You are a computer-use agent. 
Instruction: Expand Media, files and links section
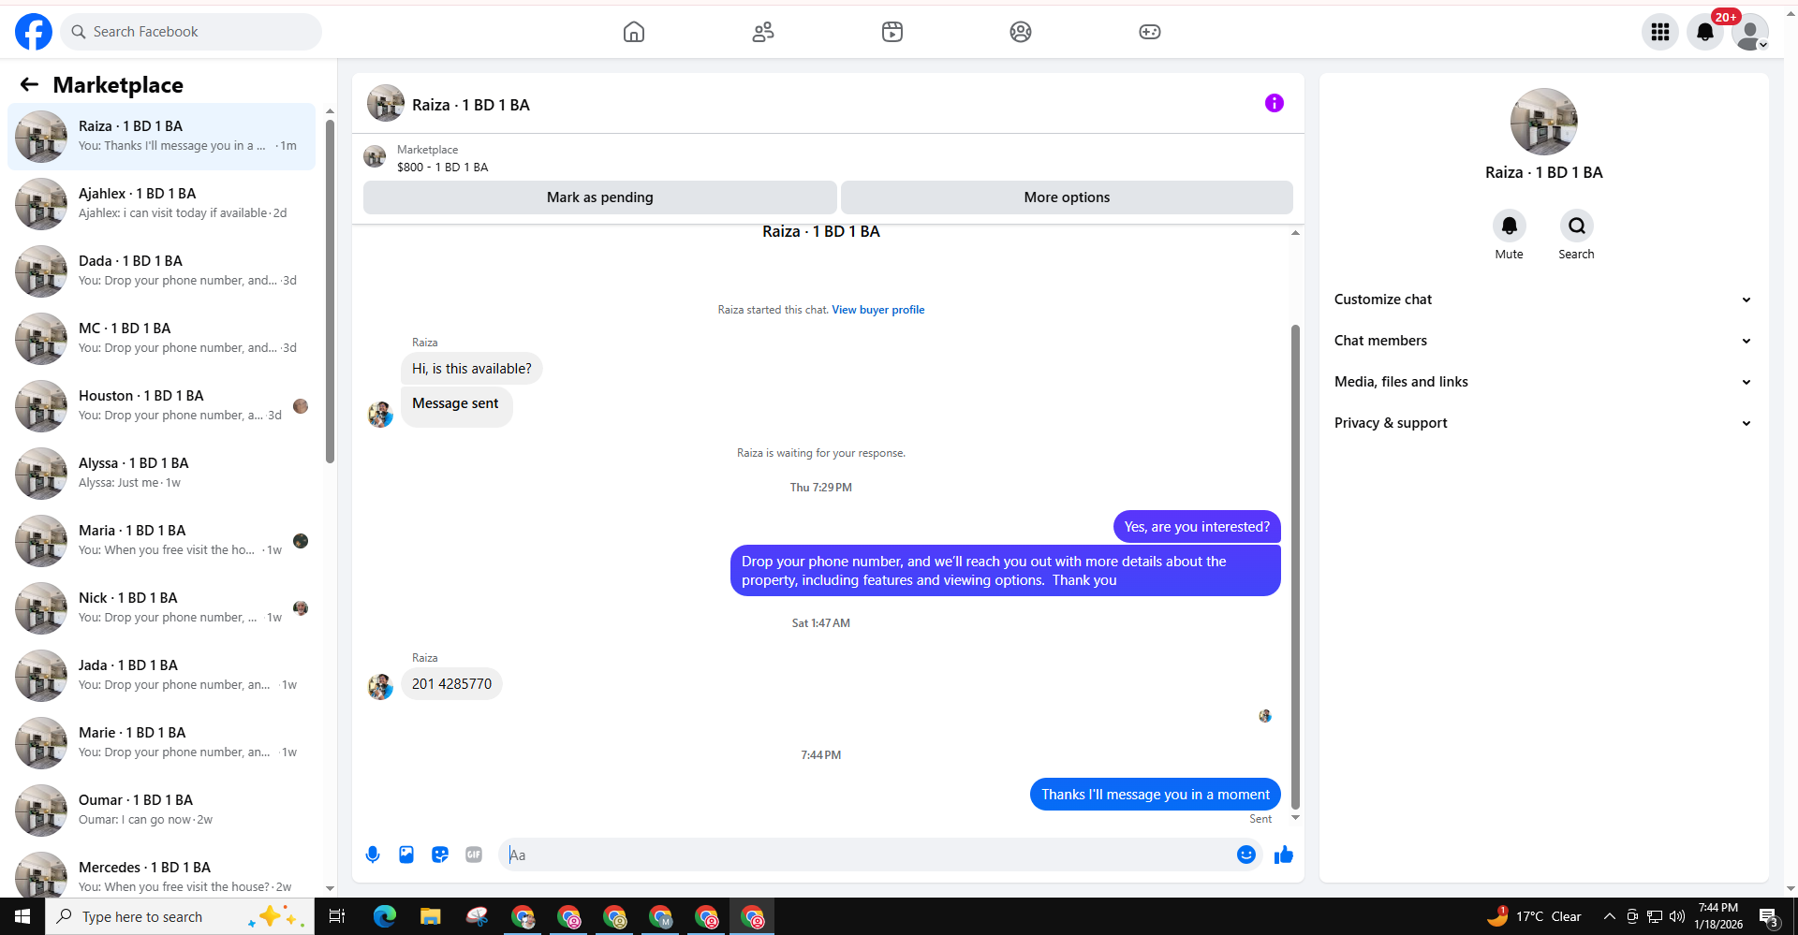point(1543,382)
